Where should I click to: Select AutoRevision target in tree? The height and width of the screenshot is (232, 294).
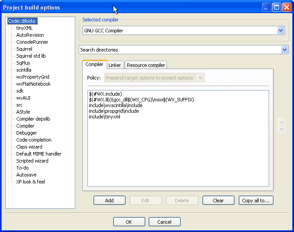[30, 35]
